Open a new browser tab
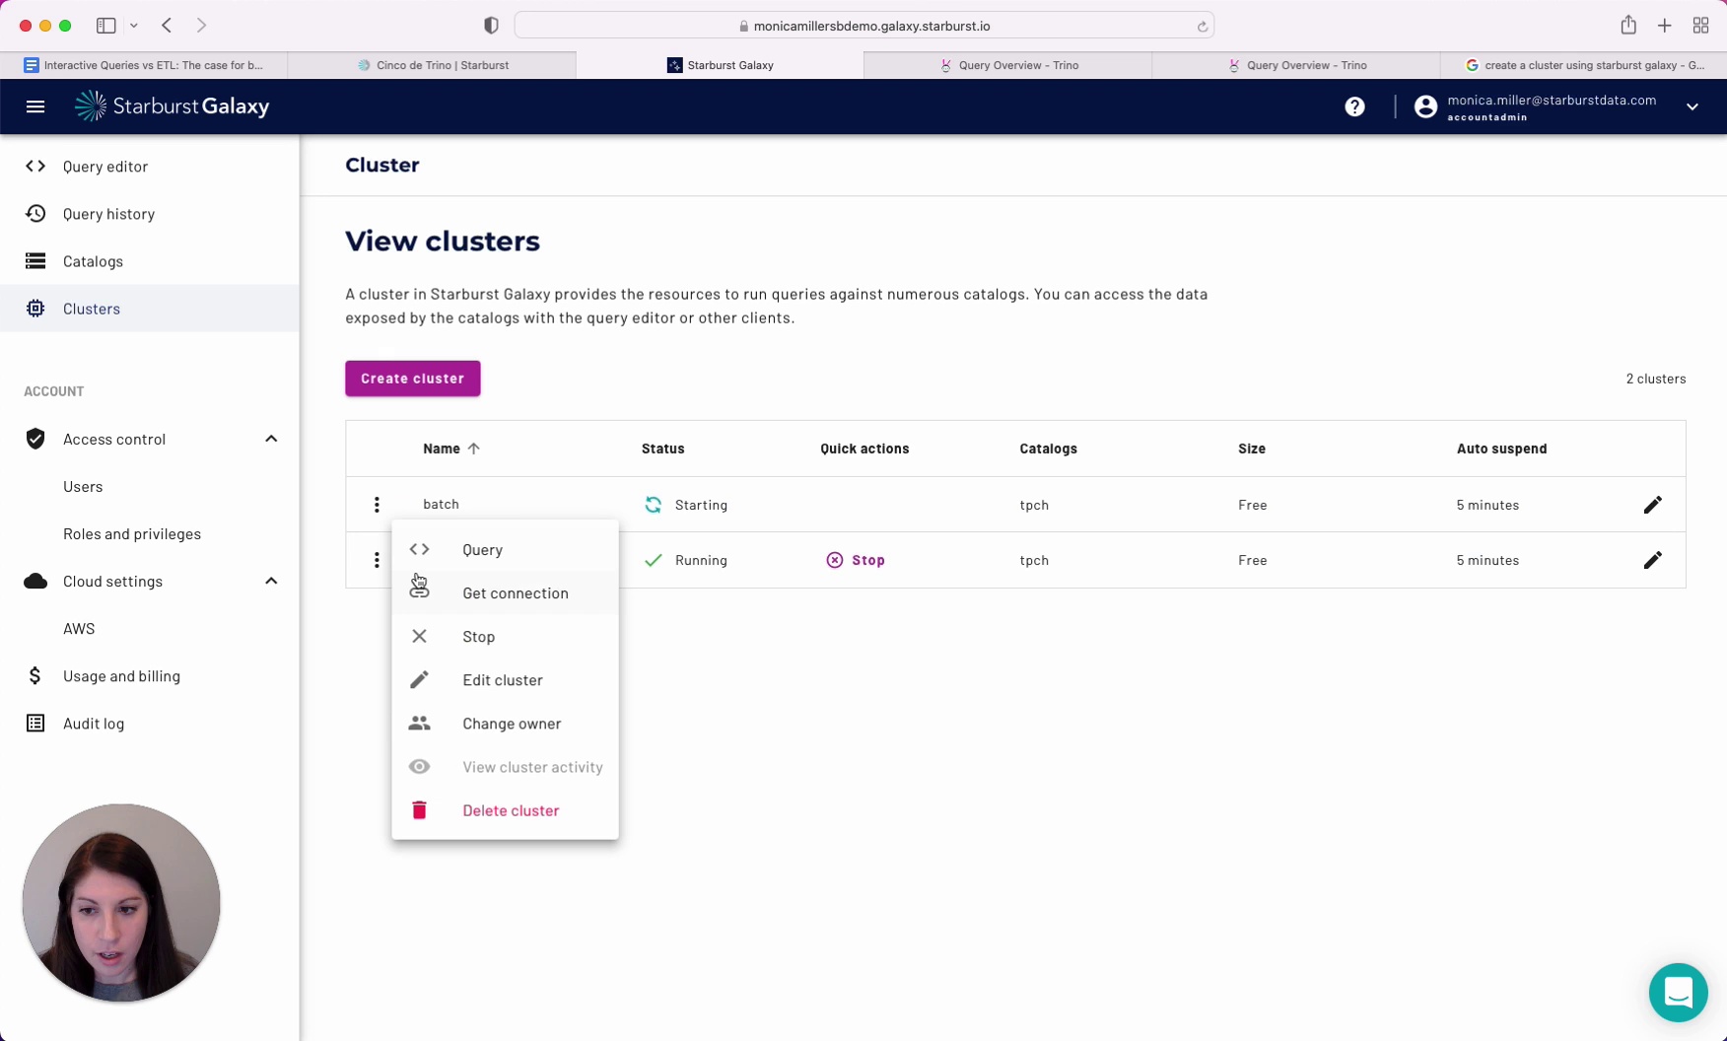Image resolution: width=1727 pixels, height=1041 pixels. 1664,26
